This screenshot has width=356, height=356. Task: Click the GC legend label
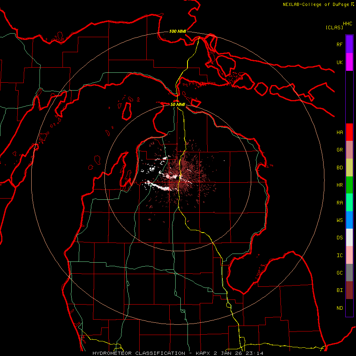click(x=339, y=273)
